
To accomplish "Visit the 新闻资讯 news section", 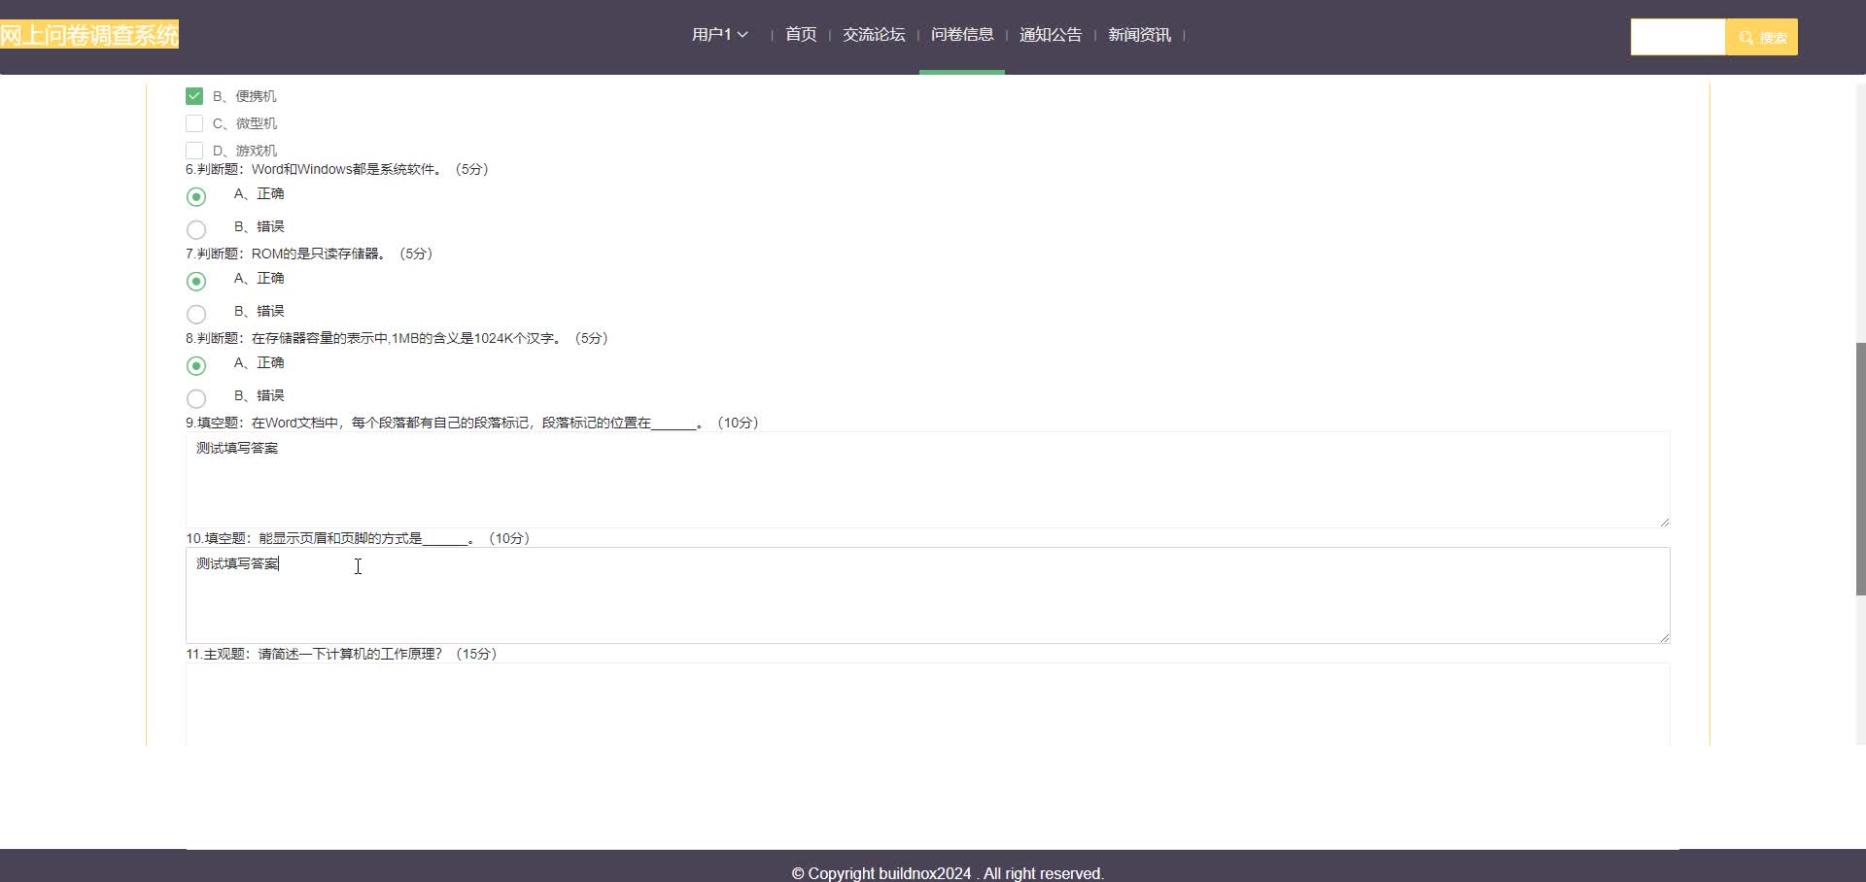I will [x=1138, y=34].
